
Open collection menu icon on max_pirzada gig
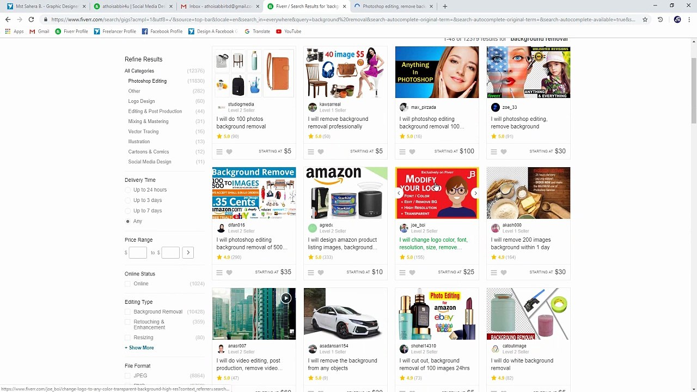click(x=402, y=152)
